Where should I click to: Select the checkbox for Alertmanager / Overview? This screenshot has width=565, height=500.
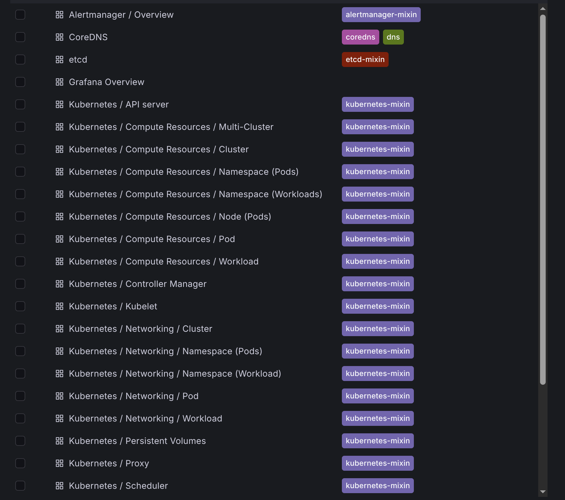(20, 15)
